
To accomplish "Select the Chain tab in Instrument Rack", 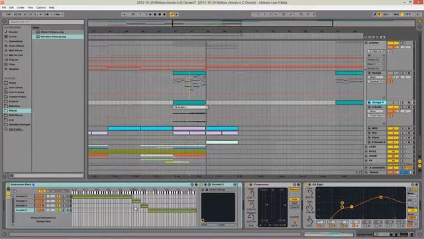I will (x=58, y=191).
